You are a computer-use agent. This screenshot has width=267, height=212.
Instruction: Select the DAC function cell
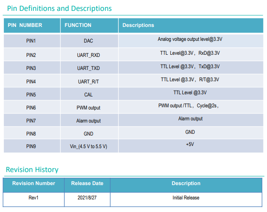tap(89, 41)
